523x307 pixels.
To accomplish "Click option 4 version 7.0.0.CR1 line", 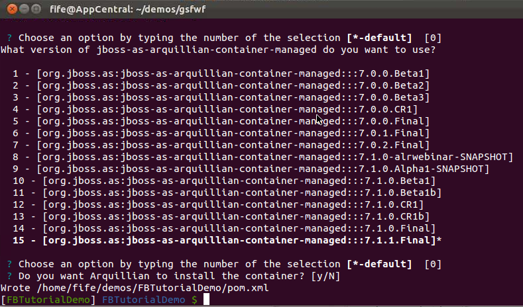I will coord(215,110).
